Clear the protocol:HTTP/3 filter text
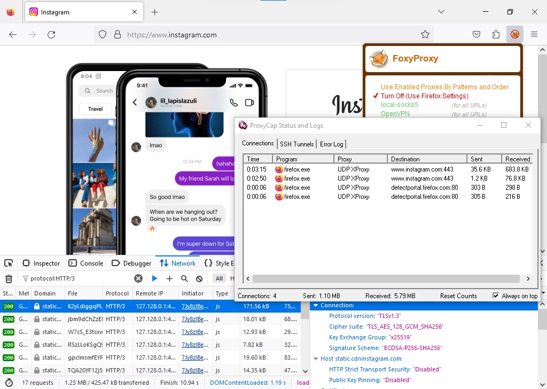Image resolution: width=547 pixels, height=389 pixels. click(x=138, y=278)
